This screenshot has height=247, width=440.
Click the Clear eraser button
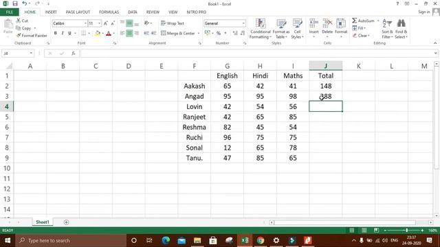point(361,36)
